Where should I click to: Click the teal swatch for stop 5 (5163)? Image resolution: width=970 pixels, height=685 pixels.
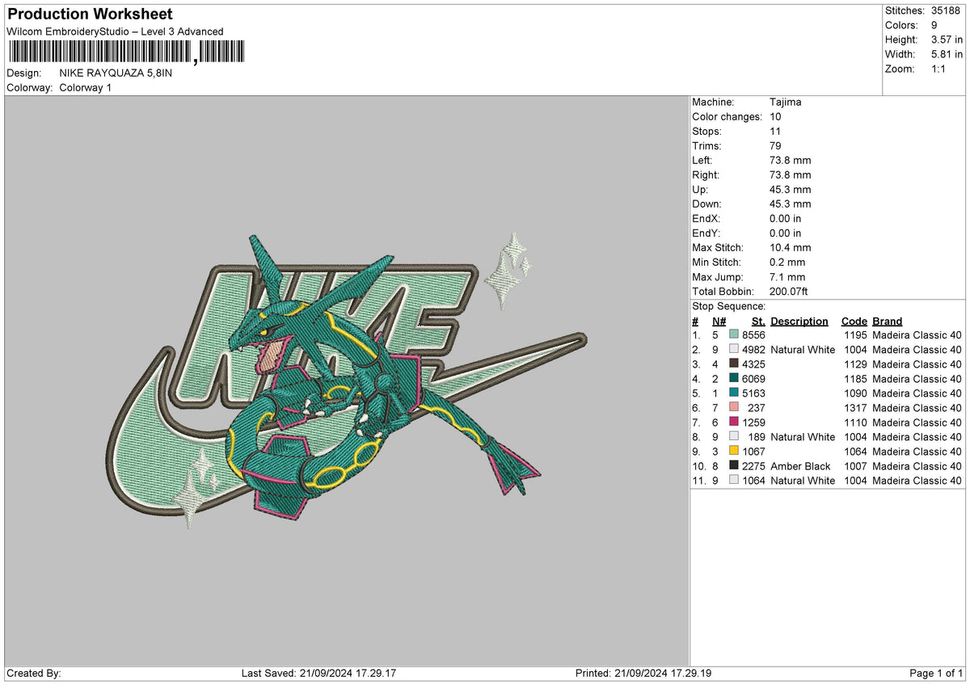click(x=733, y=393)
